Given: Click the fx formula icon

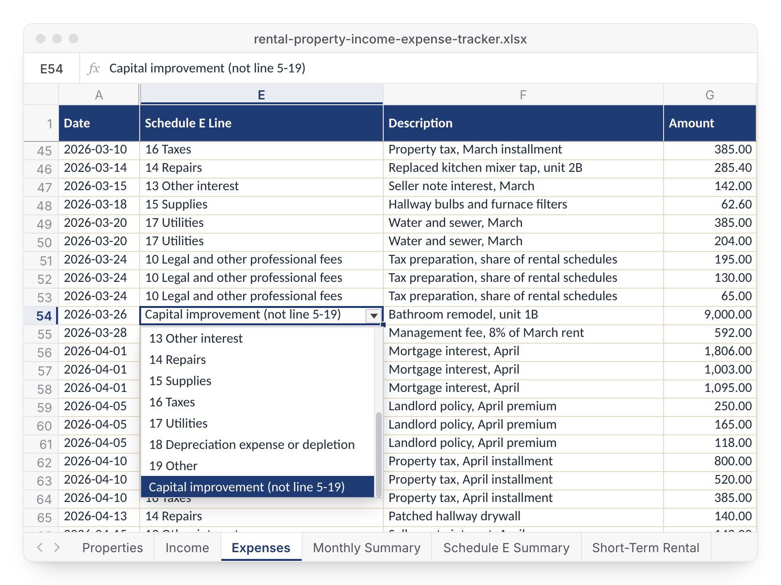Looking at the screenshot, I should coord(93,69).
